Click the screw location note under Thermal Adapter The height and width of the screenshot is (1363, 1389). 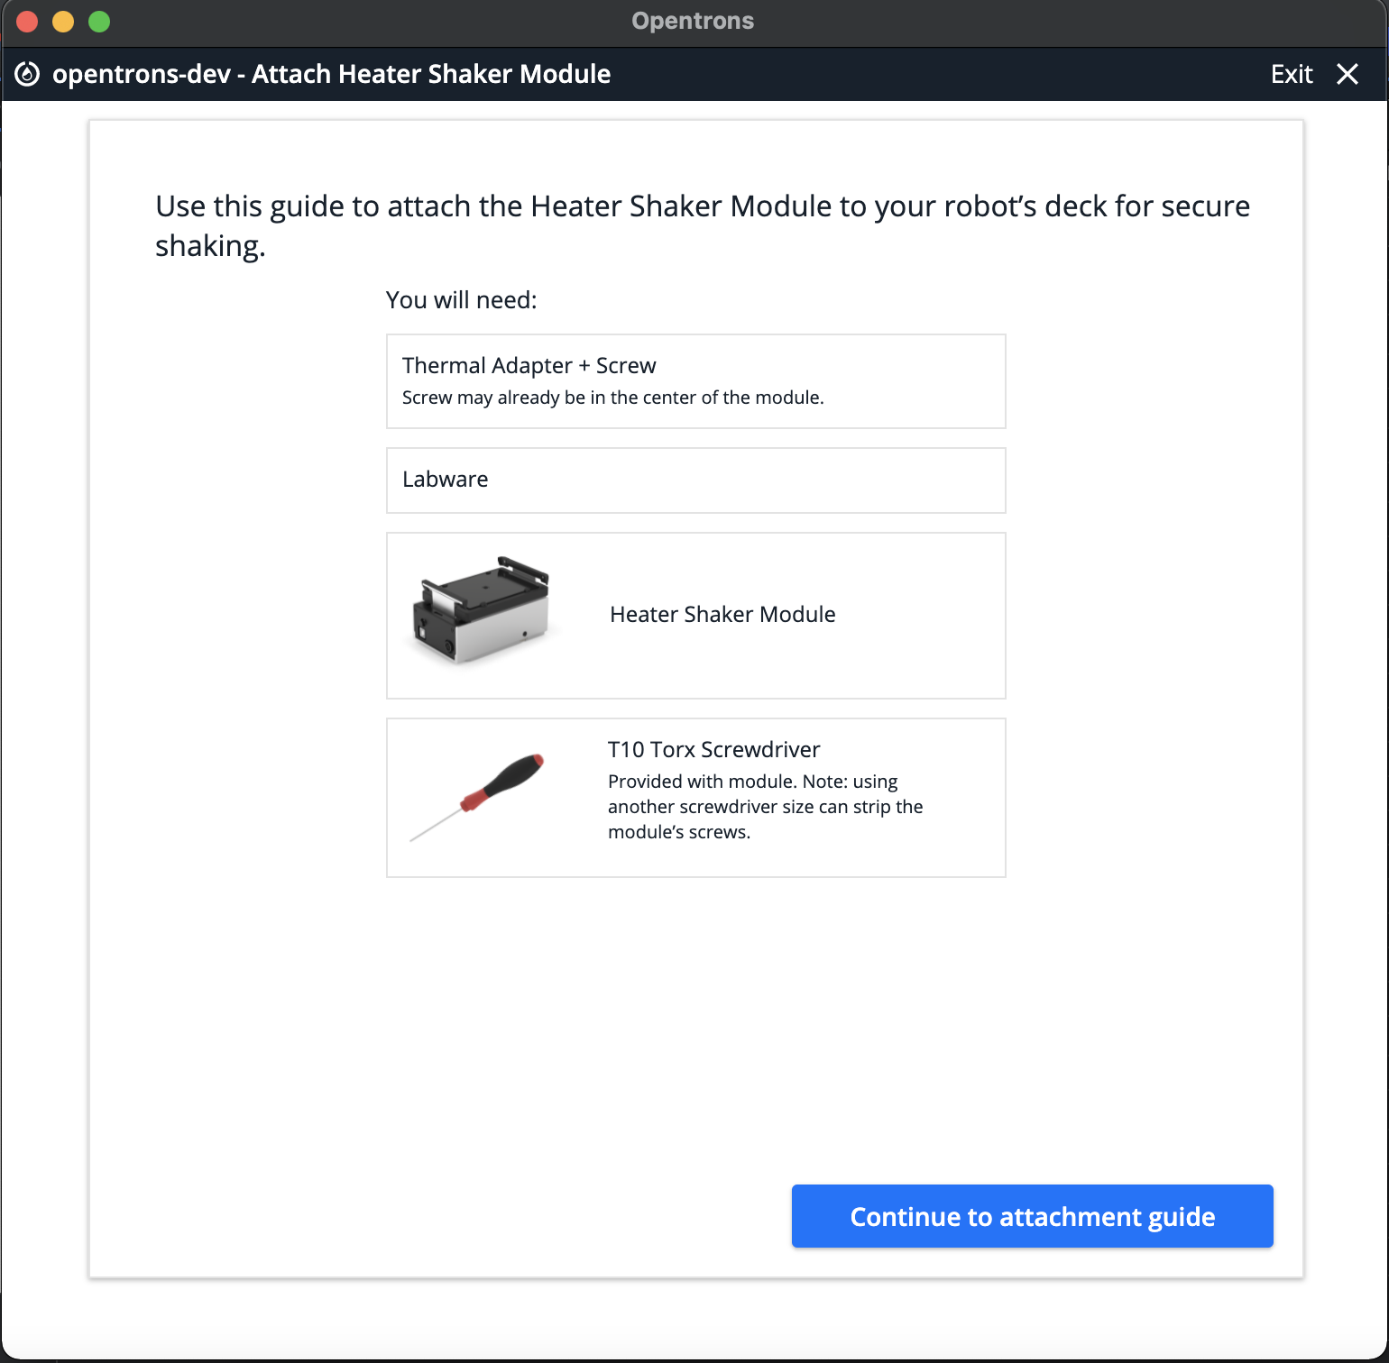click(612, 397)
